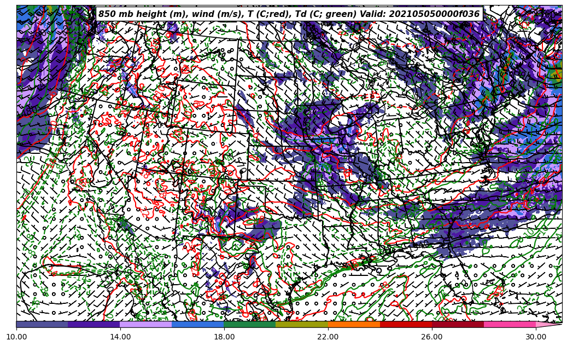
Task: Pick the dark crimson 26–28 colorbar segment
Action: click(458, 324)
